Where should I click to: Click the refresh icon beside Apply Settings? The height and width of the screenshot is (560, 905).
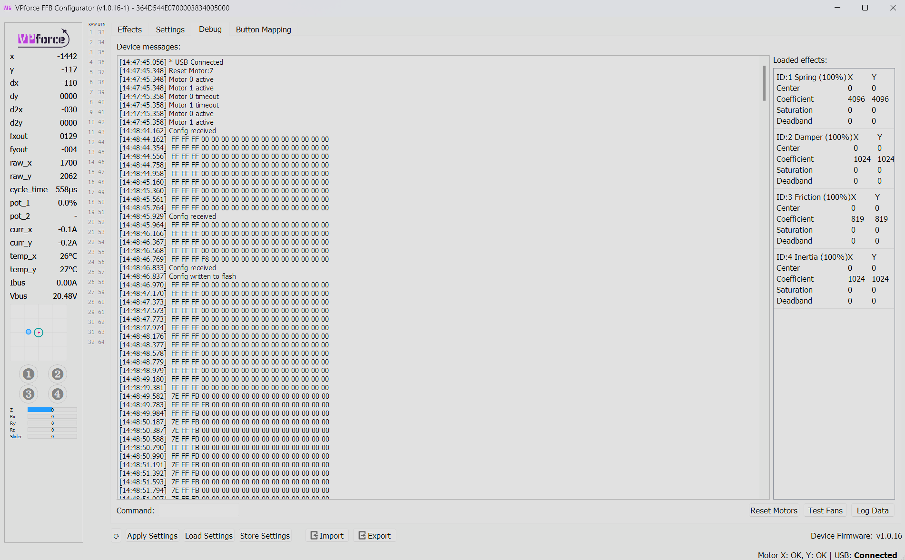pos(116,535)
